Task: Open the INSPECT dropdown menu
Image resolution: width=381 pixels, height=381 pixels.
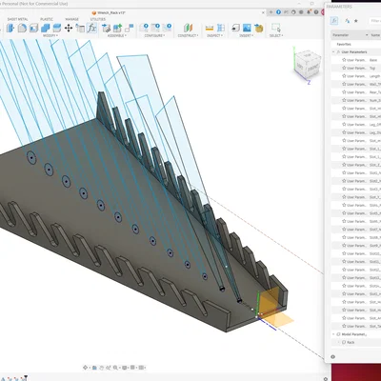Action: pyautogui.click(x=215, y=36)
